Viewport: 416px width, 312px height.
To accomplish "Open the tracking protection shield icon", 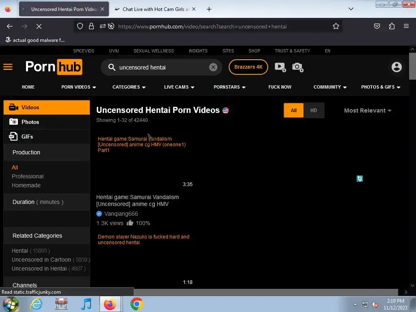I will 80,26.
